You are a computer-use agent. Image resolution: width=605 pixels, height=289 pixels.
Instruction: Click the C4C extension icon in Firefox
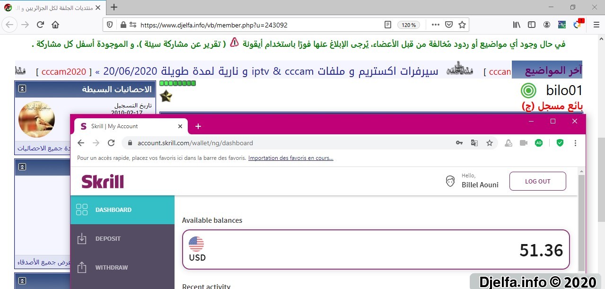click(562, 25)
